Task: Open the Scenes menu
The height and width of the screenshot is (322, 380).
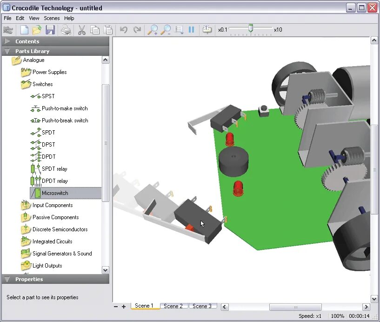Action: coord(52,18)
